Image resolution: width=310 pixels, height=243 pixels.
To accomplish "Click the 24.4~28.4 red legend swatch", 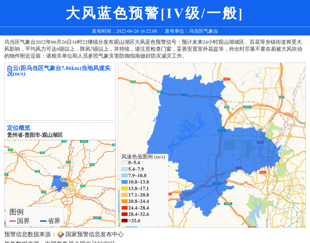I will point(124,208).
